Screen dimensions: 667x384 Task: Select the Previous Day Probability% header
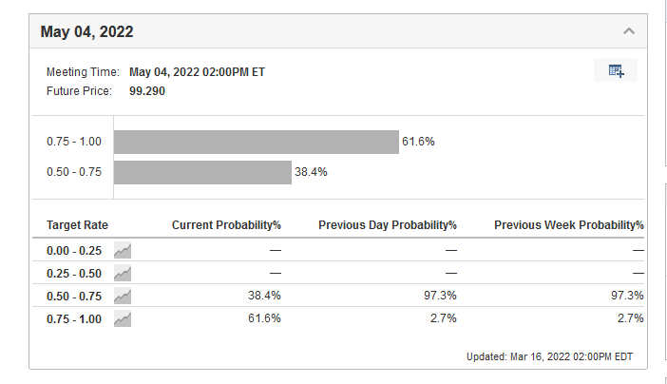tap(387, 225)
